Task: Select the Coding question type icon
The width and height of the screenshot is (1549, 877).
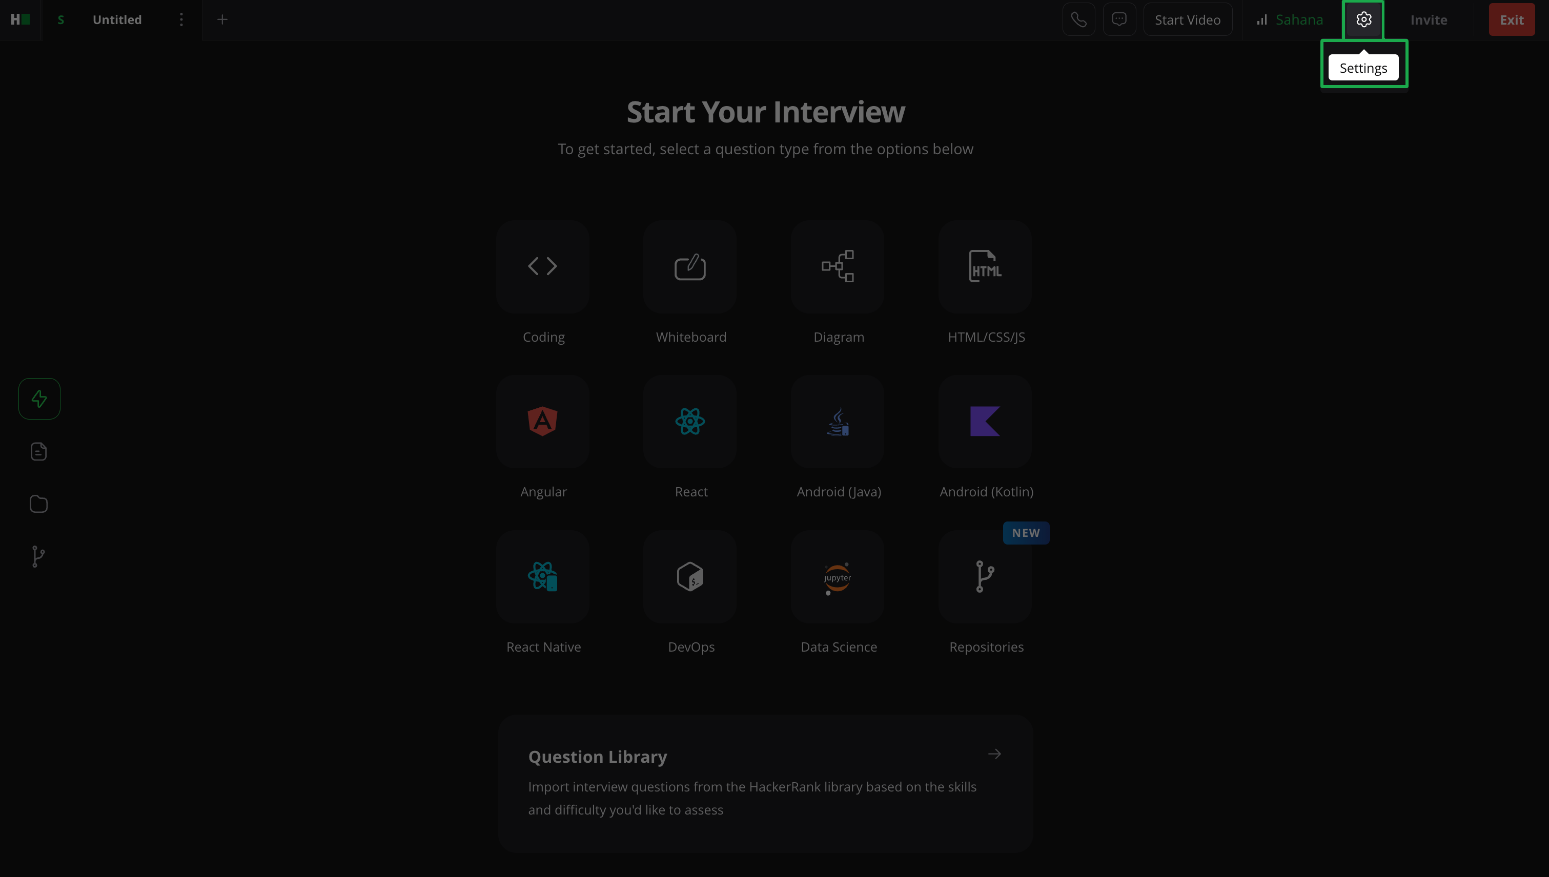Action: coord(542,266)
